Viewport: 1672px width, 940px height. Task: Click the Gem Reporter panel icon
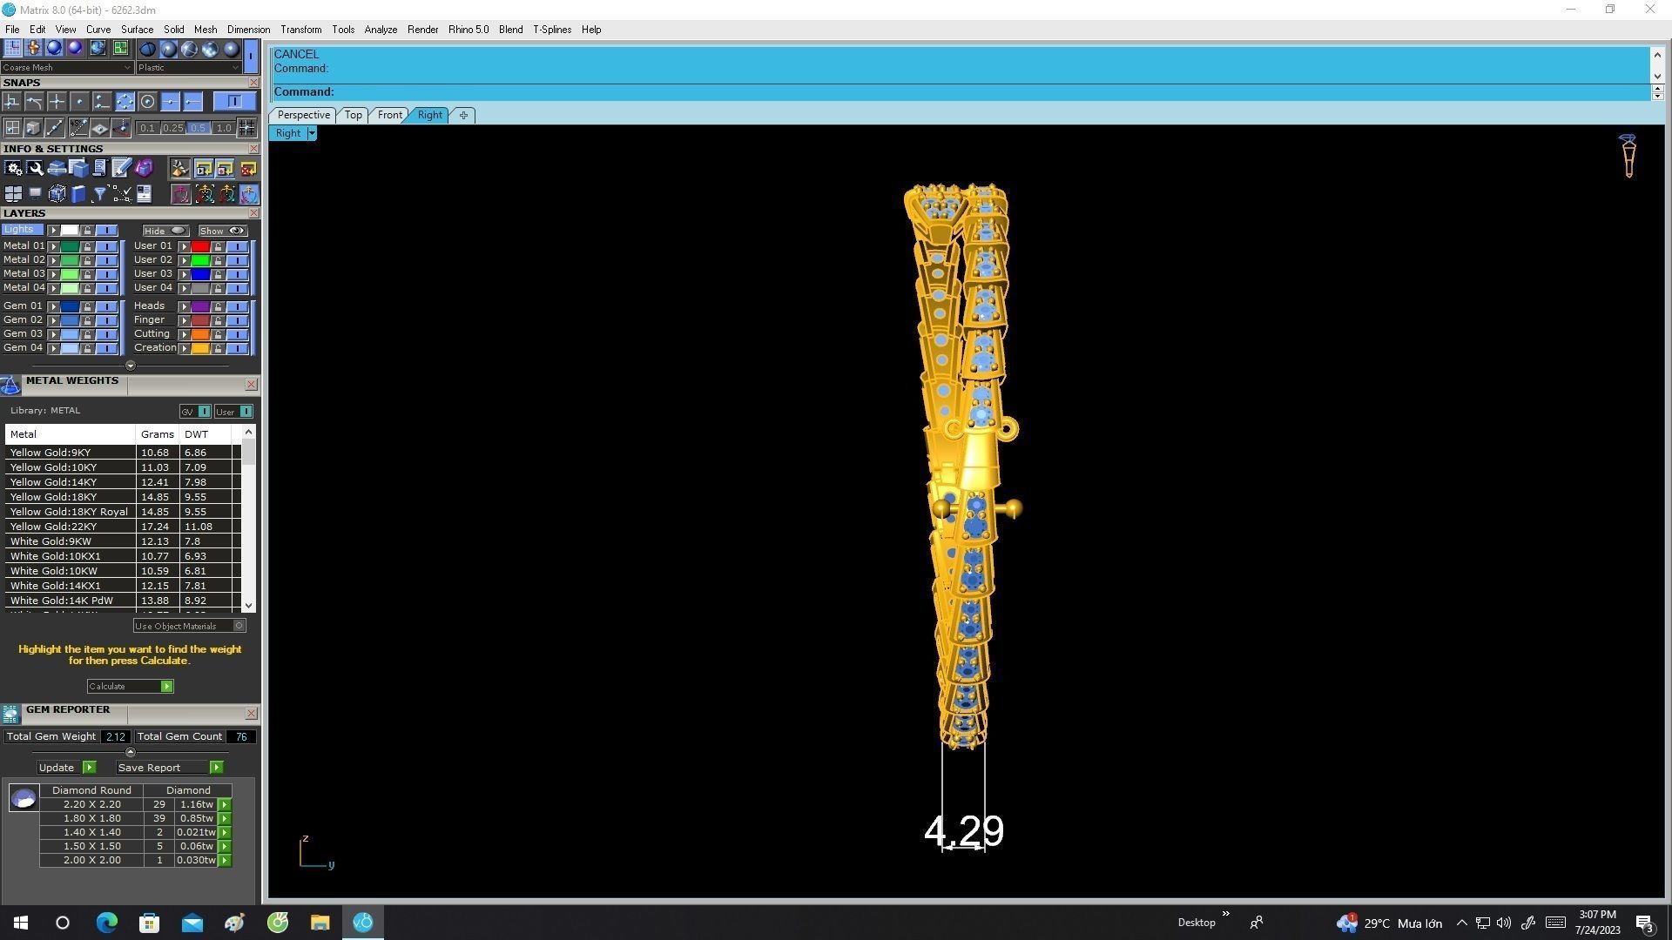(x=10, y=714)
